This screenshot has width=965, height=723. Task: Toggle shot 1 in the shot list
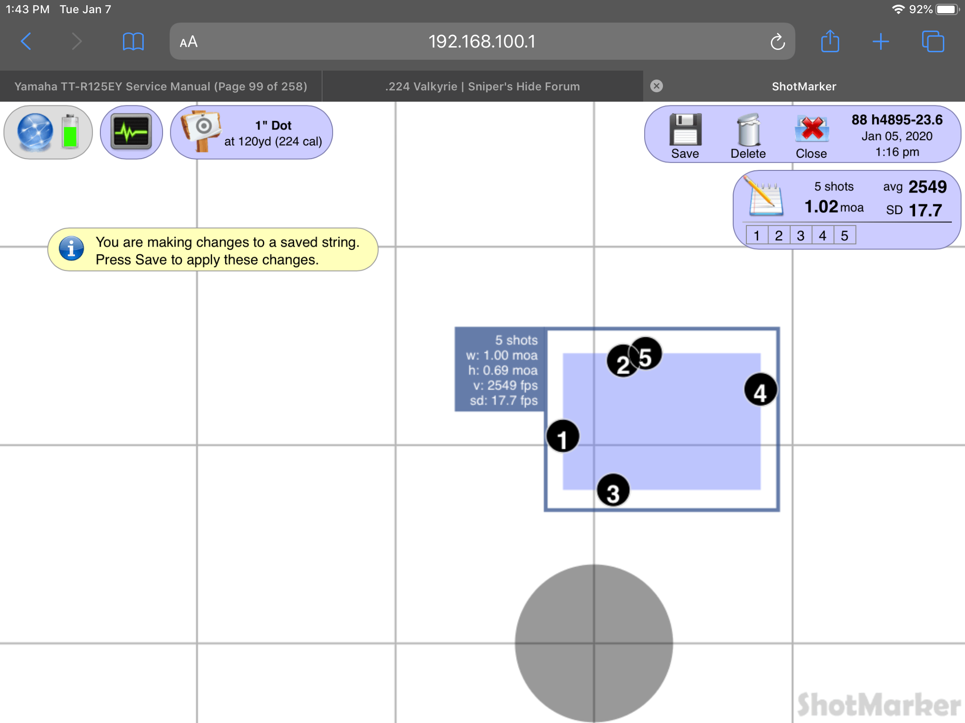coord(757,235)
